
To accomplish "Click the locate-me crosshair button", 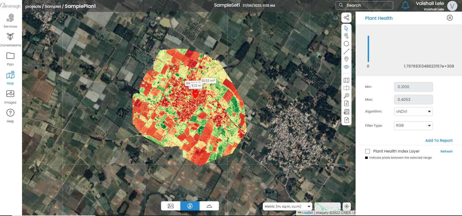I will pos(347,206).
